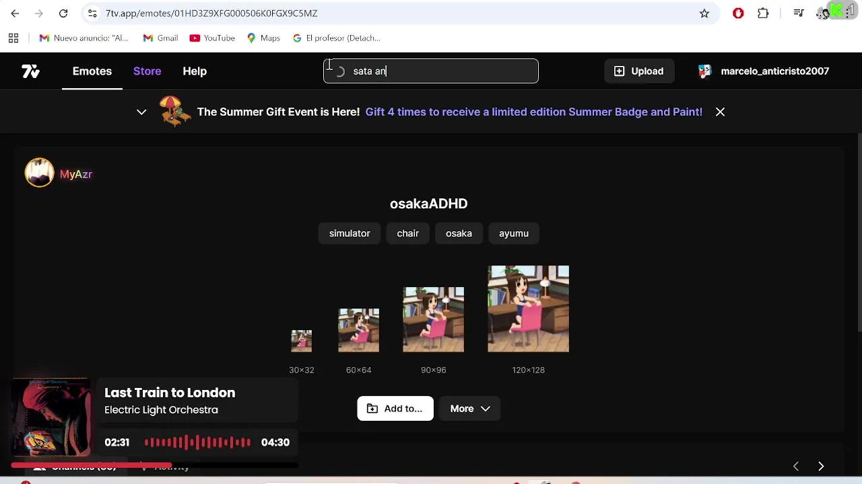The width and height of the screenshot is (862, 484).
Task: Open the red adblock extension icon
Action: (738, 13)
